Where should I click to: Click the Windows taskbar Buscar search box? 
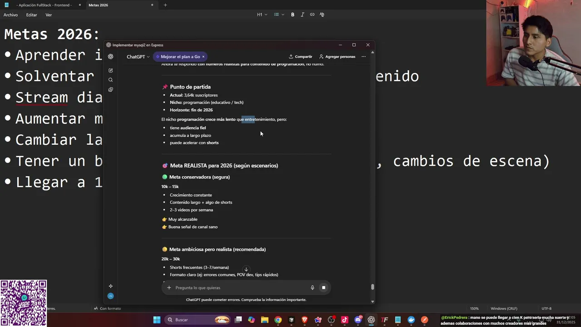pos(198,320)
